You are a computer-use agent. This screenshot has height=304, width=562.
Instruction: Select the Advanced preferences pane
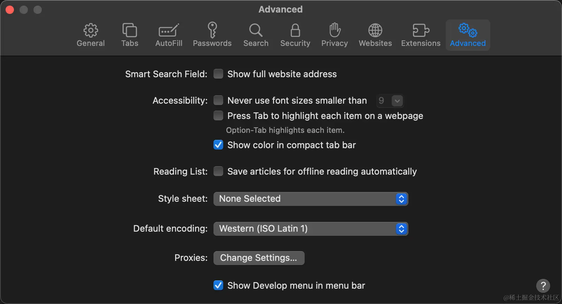click(x=468, y=35)
